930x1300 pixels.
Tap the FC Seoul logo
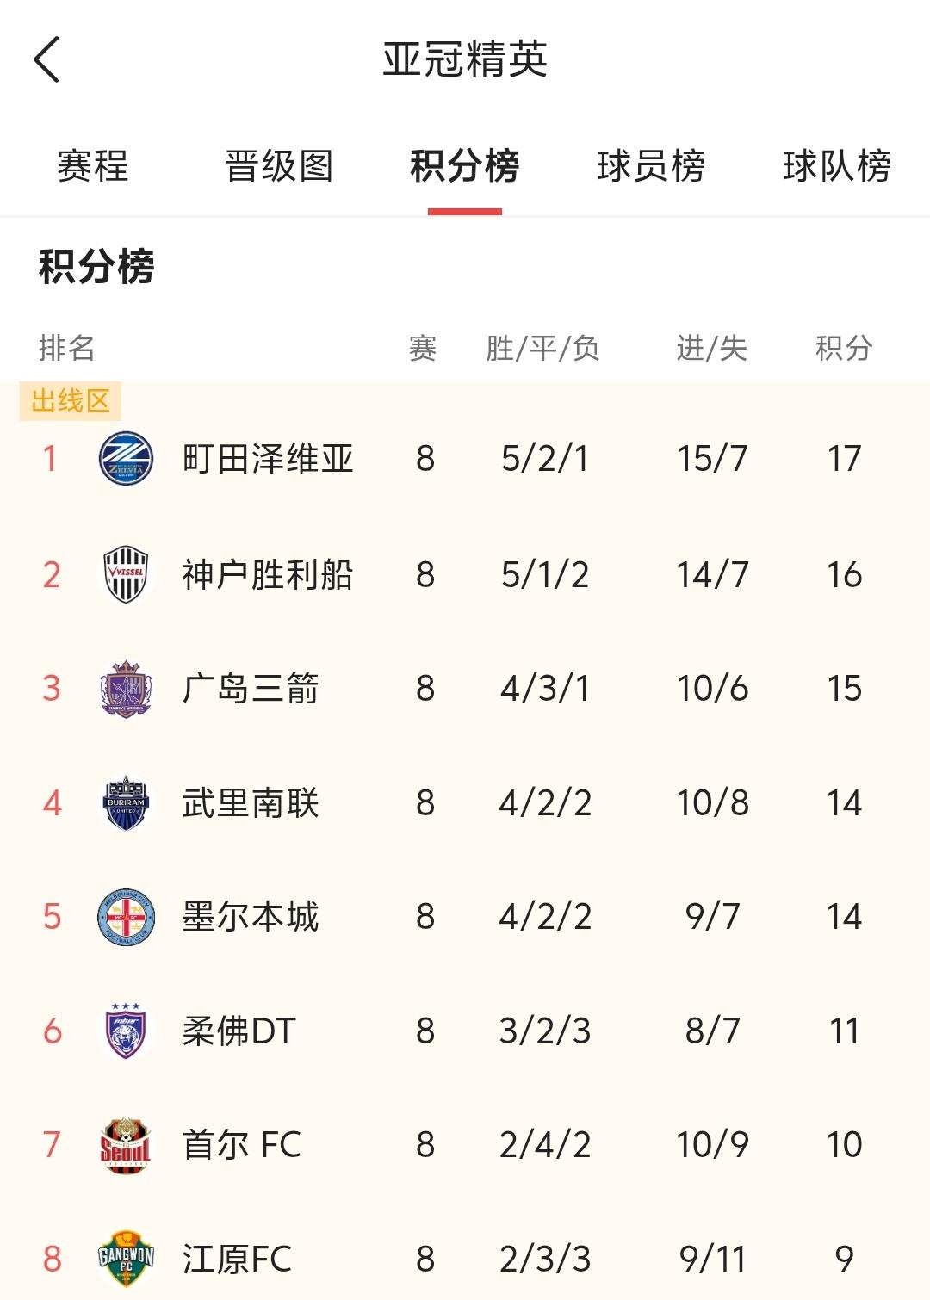pyautogui.click(x=126, y=1145)
